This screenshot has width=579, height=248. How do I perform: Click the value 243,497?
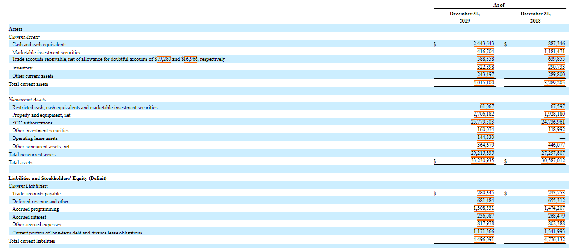pos(486,75)
